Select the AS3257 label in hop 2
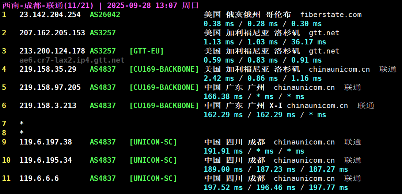Screen dimensions: 402x194 [103, 33]
